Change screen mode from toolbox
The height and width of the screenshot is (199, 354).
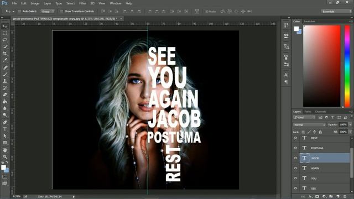[5, 184]
